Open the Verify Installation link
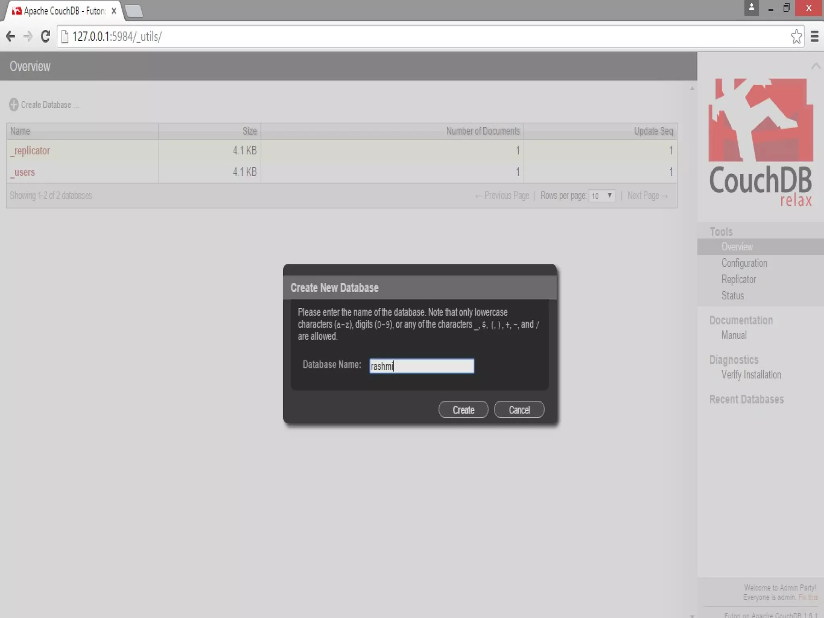Screen dimensions: 824x618 tap(751, 375)
